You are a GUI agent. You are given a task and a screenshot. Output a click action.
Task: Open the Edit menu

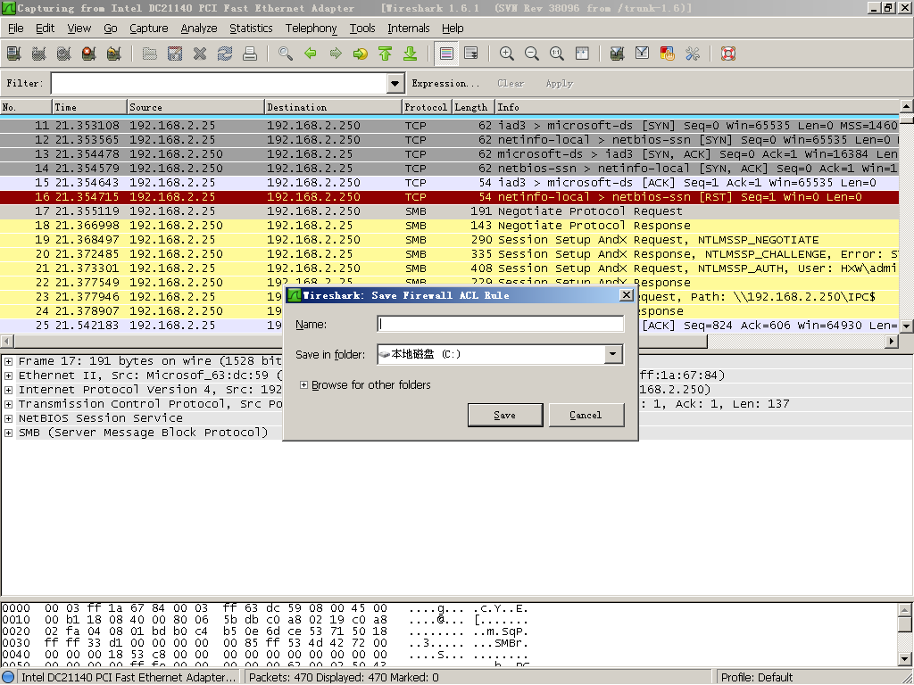pos(45,28)
